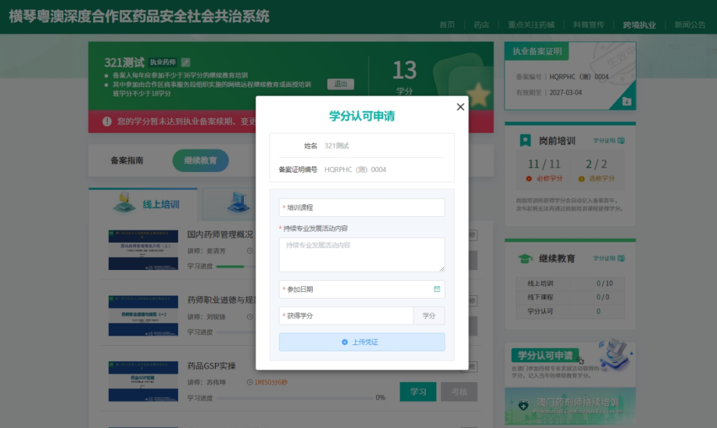Click bookmark ribbon icon beside 岗前培训 heading
717x428 pixels.
[x=524, y=140]
